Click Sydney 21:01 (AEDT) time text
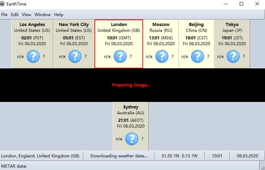This screenshot has width=265, height=170. pyautogui.click(x=131, y=120)
